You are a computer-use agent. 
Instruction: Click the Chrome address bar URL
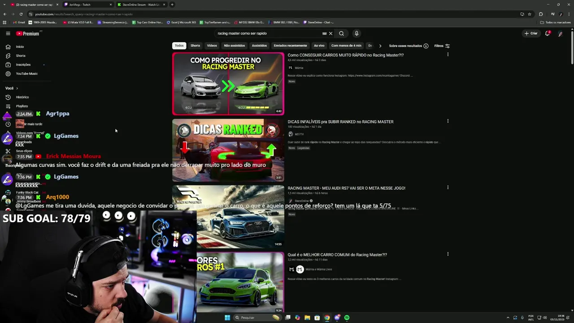coord(84,14)
